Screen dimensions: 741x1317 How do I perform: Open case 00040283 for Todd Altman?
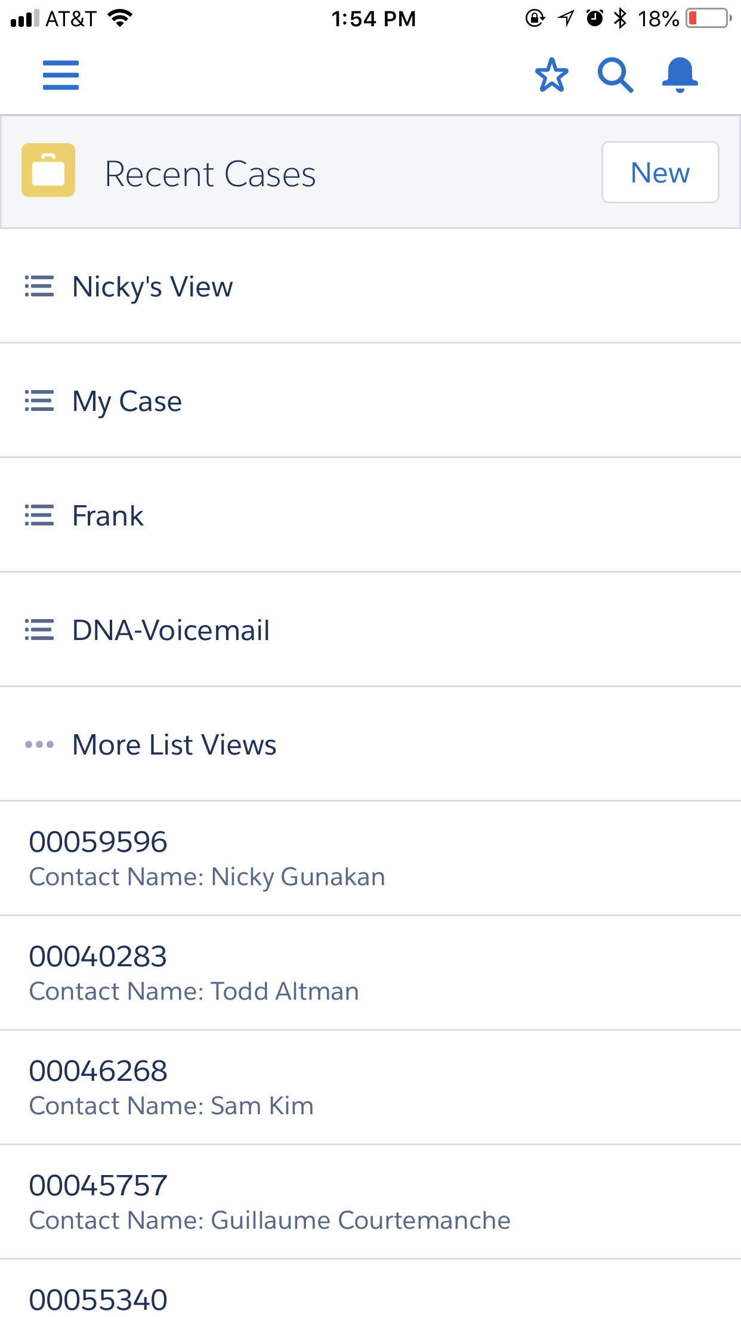coord(194,972)
